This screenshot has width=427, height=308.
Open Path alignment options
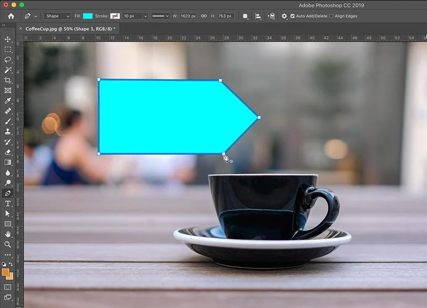(x=258, y=16)
